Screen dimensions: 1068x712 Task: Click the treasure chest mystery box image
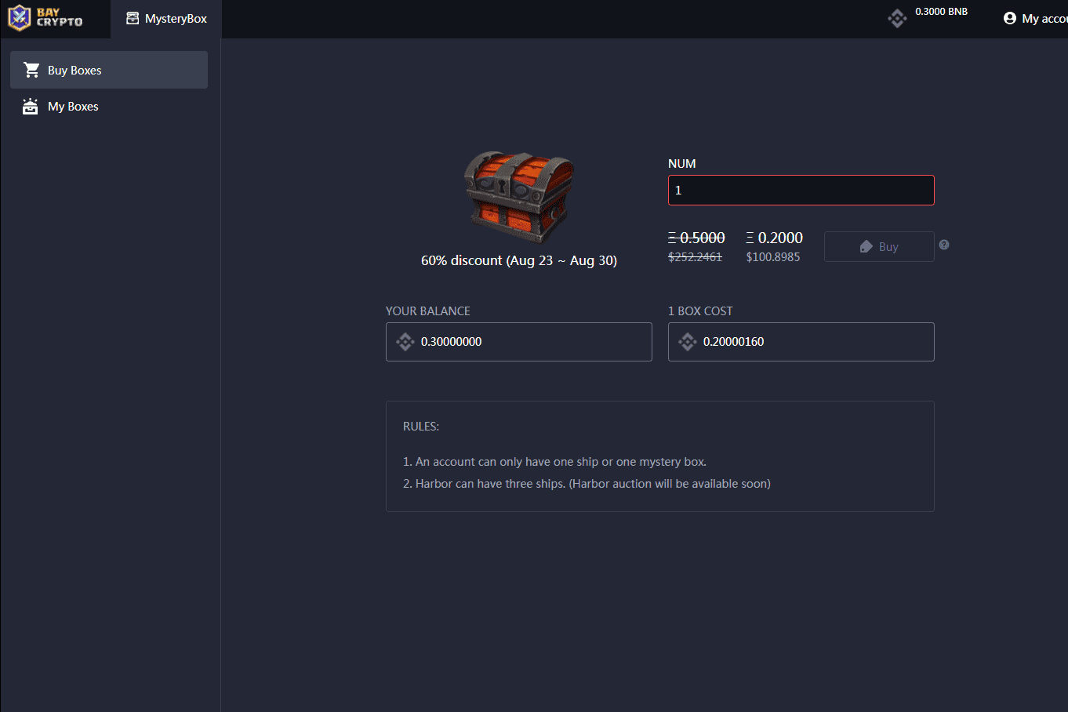pos(518,197)
